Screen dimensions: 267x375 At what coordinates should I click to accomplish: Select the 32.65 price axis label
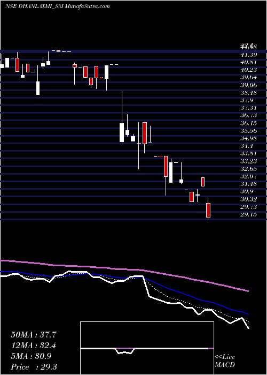click(x=249, y=169)
